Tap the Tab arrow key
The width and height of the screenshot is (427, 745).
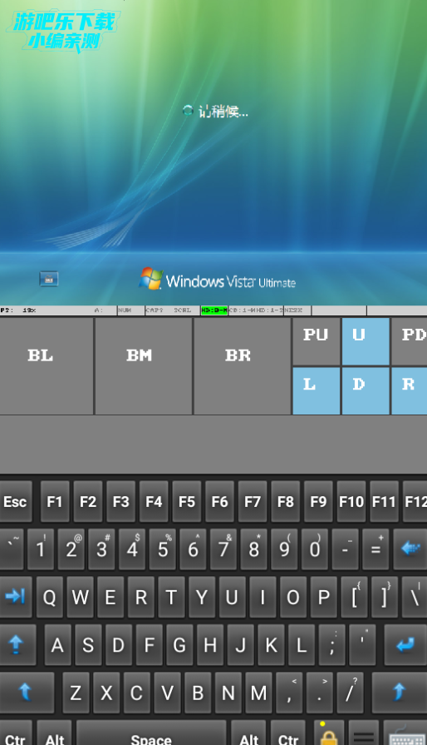(x=16, y=597)
